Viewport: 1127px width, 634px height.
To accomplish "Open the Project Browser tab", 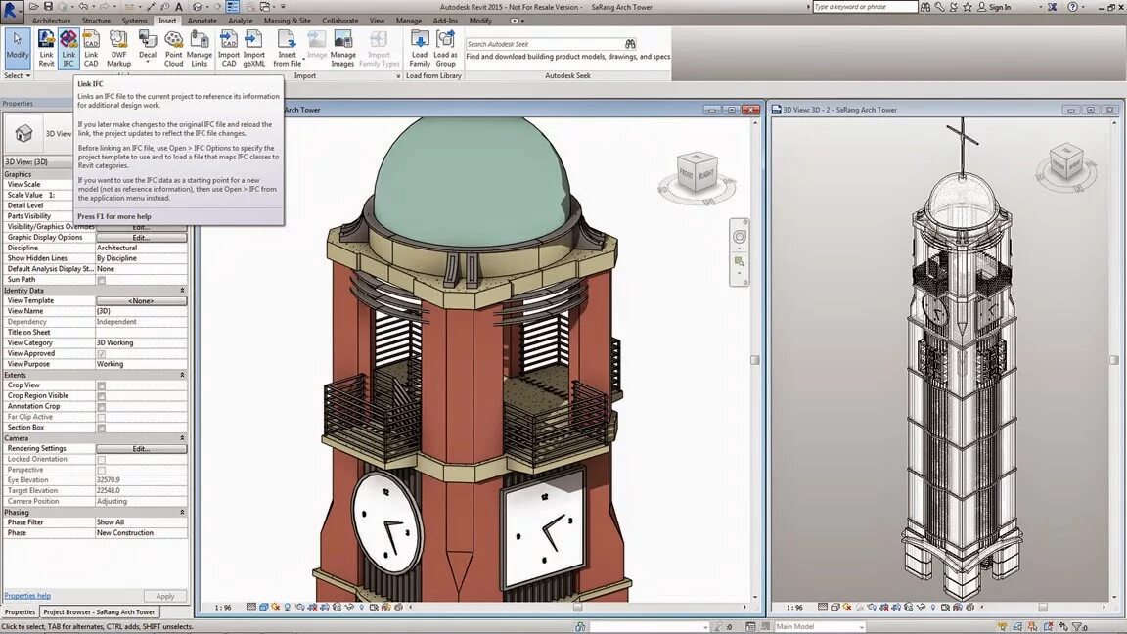I will click(x=99, y=612).
